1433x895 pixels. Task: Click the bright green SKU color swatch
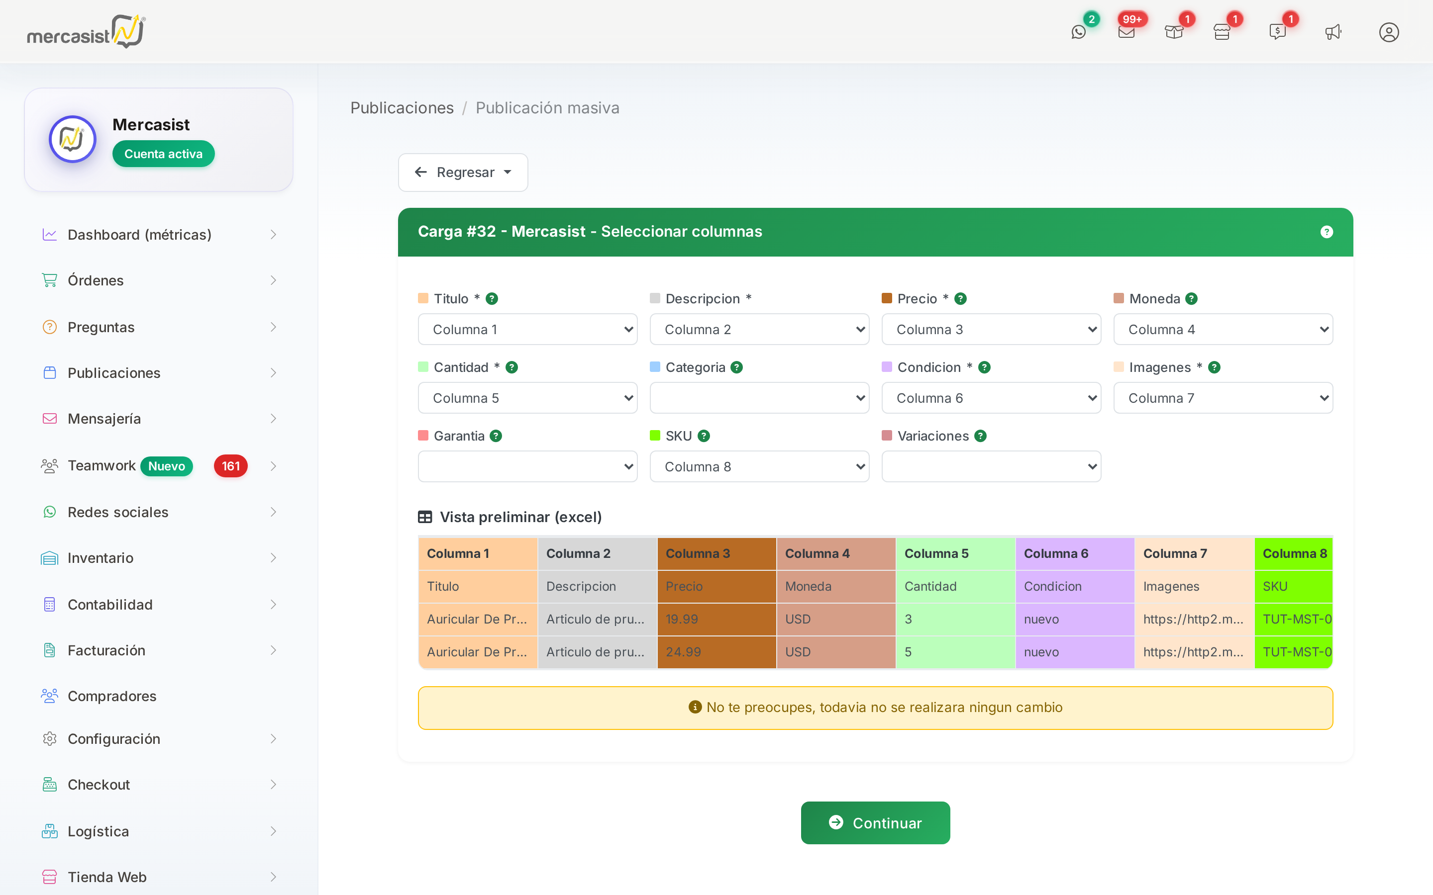[x=655, y=436]
